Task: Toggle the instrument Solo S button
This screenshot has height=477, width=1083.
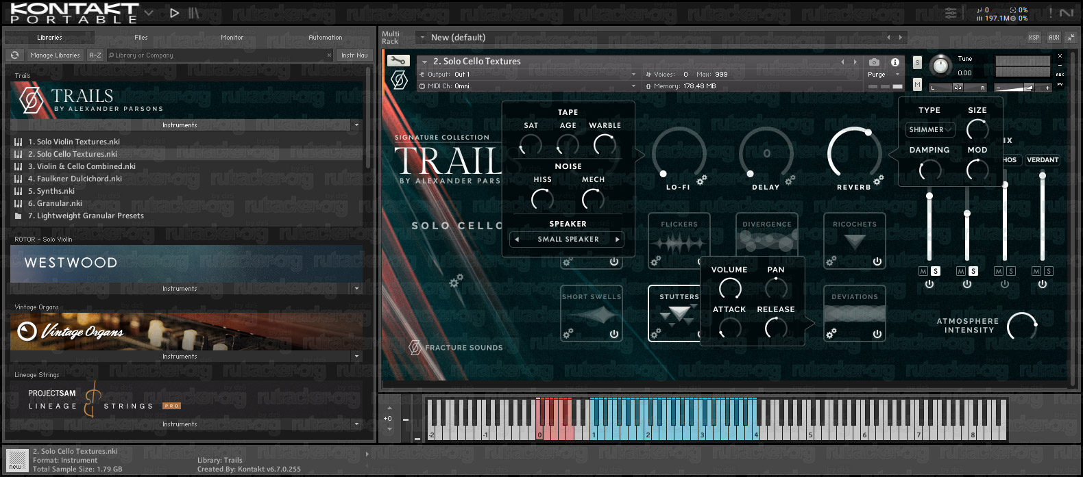Action: [x=917, y=63]
